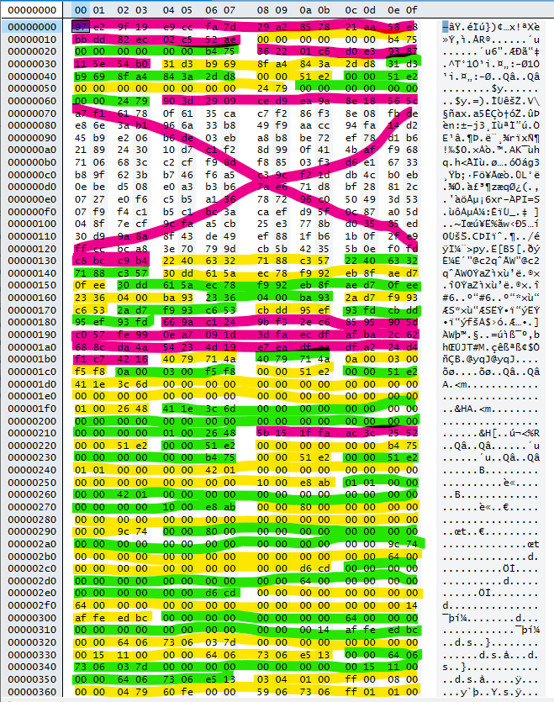Screen dimensions: 554x702
Task: Select the highlighted column header 00
Action: tap(81, 9)
